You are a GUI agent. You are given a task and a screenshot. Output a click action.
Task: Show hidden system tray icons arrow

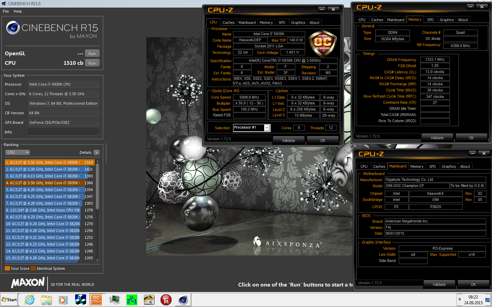460,299
